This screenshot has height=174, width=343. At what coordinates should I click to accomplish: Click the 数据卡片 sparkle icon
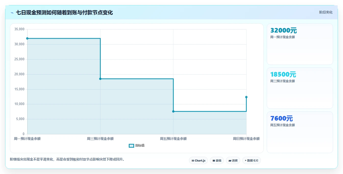tap(246, 161)
